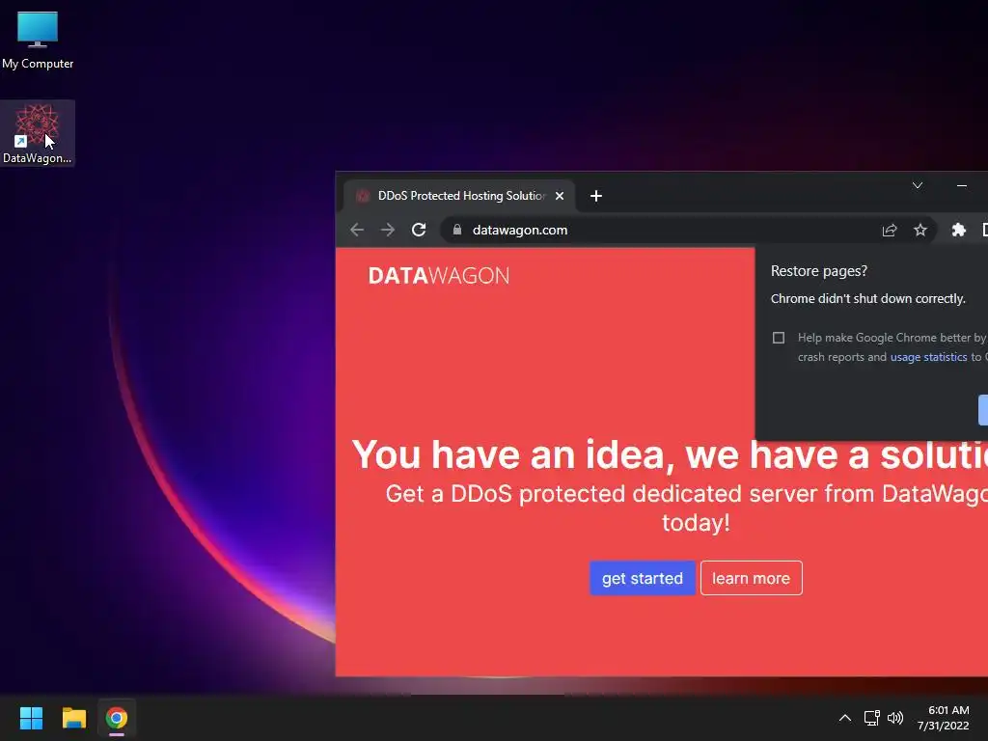Close the DDoS Protected Hosting tab
Screen dimensions: 988x741
(559, 196)
